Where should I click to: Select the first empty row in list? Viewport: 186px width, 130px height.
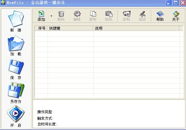(x=107, y=34)
